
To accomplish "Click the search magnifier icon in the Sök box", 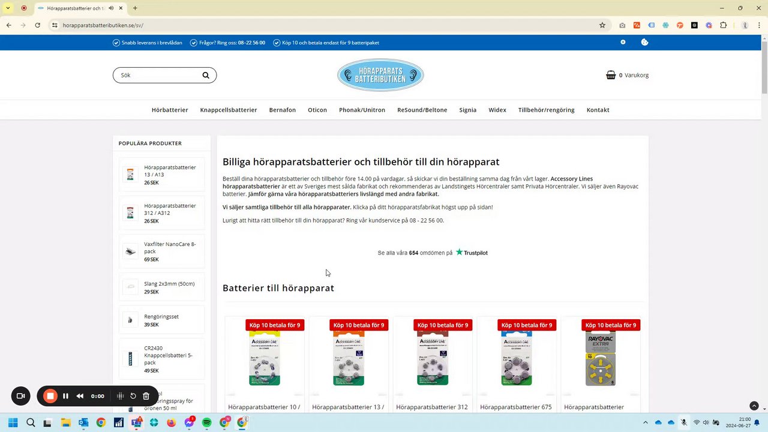I will [206, 75].
